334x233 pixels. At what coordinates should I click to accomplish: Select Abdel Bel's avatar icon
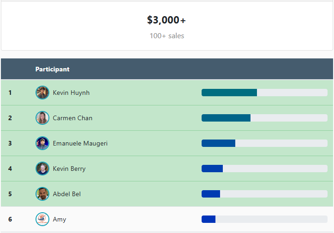pos(42,194)
